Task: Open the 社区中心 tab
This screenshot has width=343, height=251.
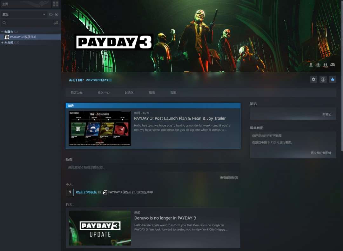Action: point(104,92)
